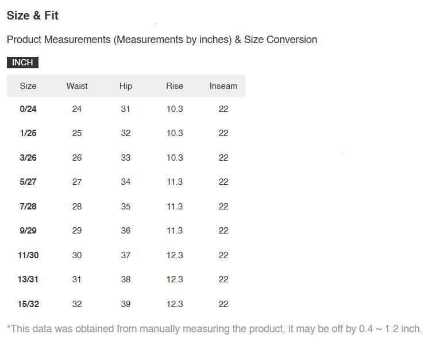This screenshot has height=342, width=432.
Task: Select the 0/24 size row label
Action: click(28, 109)
